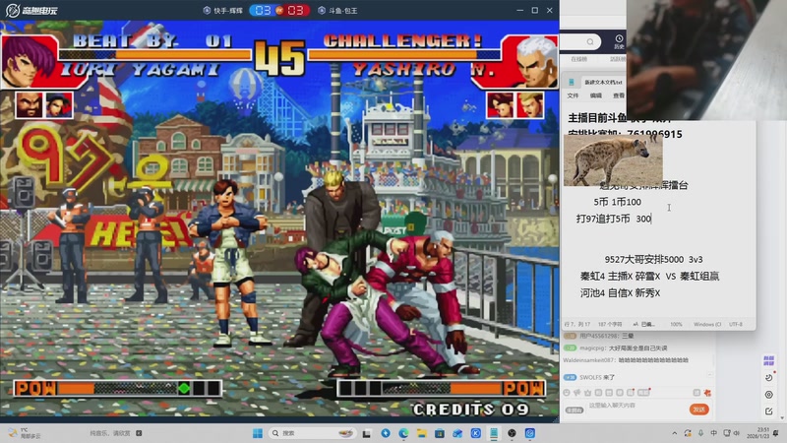The image size is (787, 443).
Task: Click the taskbar search box
Action: [x=312, y=433]
